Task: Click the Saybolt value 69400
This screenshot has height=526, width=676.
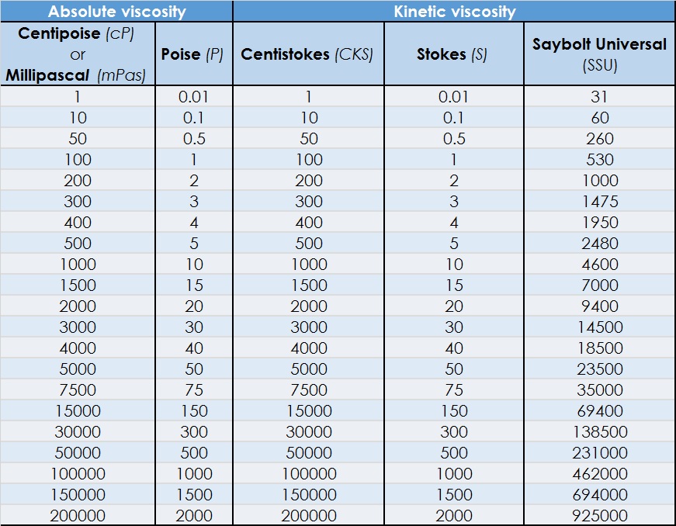Action: 600,411
